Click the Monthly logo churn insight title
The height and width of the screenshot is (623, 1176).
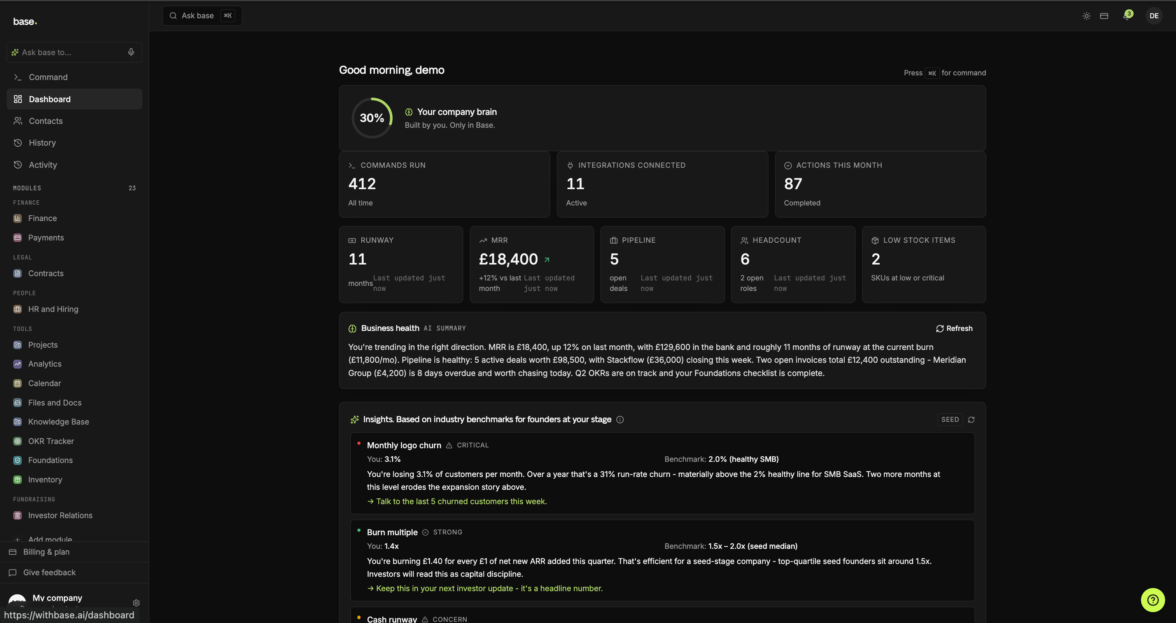(404, 445)
